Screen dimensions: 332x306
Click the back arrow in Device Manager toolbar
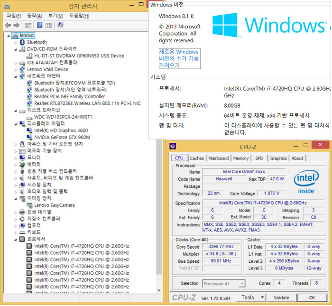click(x=8, y=25)
